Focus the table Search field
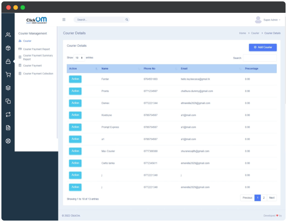The image size is (287, 222). 260,58
